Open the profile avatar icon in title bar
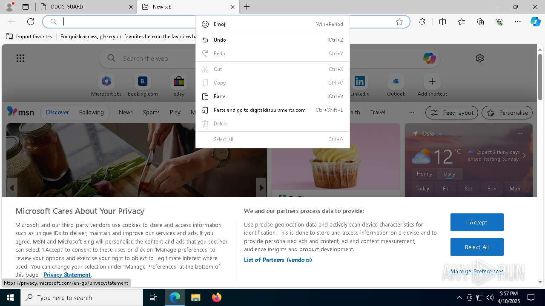This screenshot has width=545, height=306. (x=9, y=7)
